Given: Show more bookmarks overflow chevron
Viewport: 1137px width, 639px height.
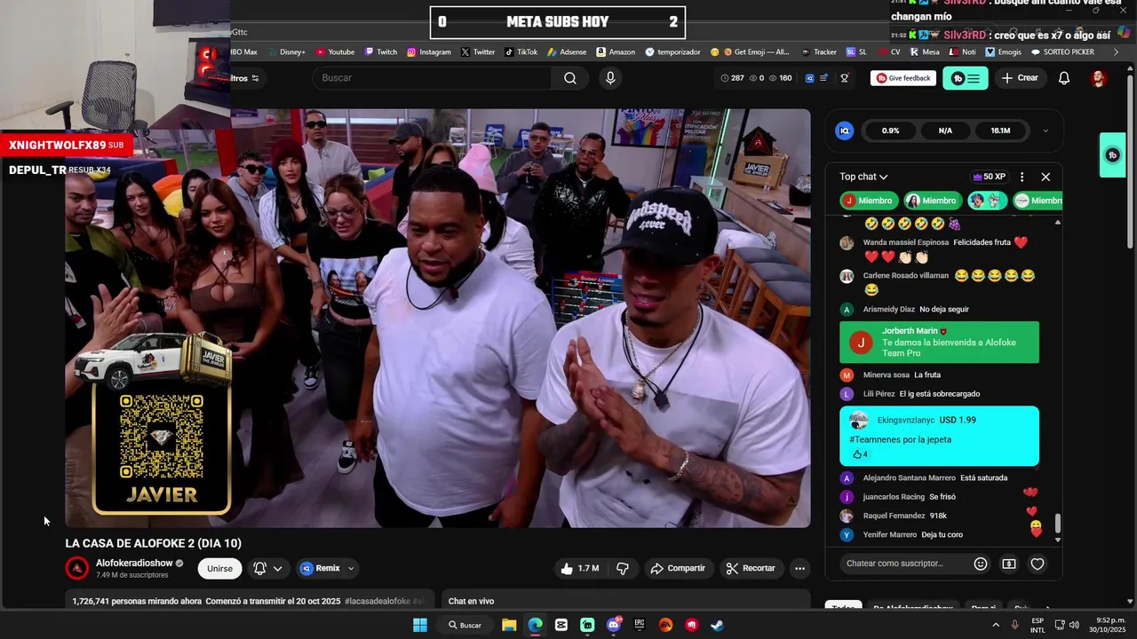Looking at the screenshot, I should 1116,51.
